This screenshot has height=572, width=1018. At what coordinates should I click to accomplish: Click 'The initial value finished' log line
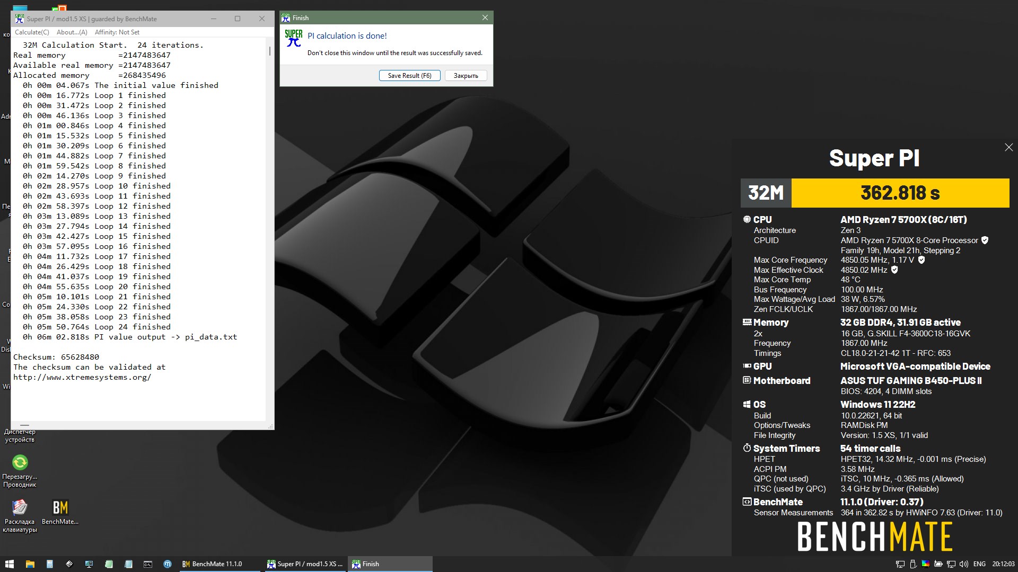point(156,85)
